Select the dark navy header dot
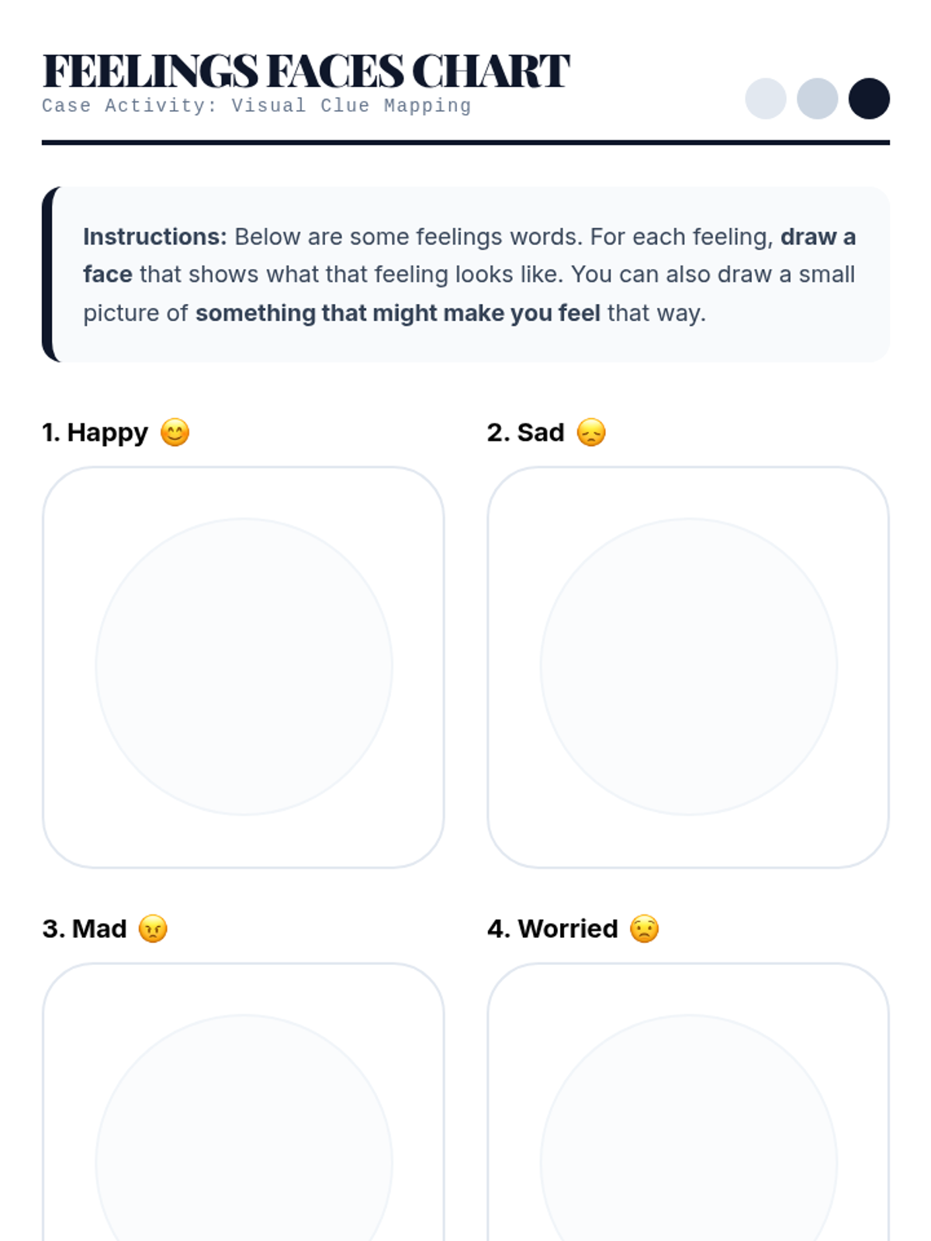The image size is (931, 1241). pos(869,99)
